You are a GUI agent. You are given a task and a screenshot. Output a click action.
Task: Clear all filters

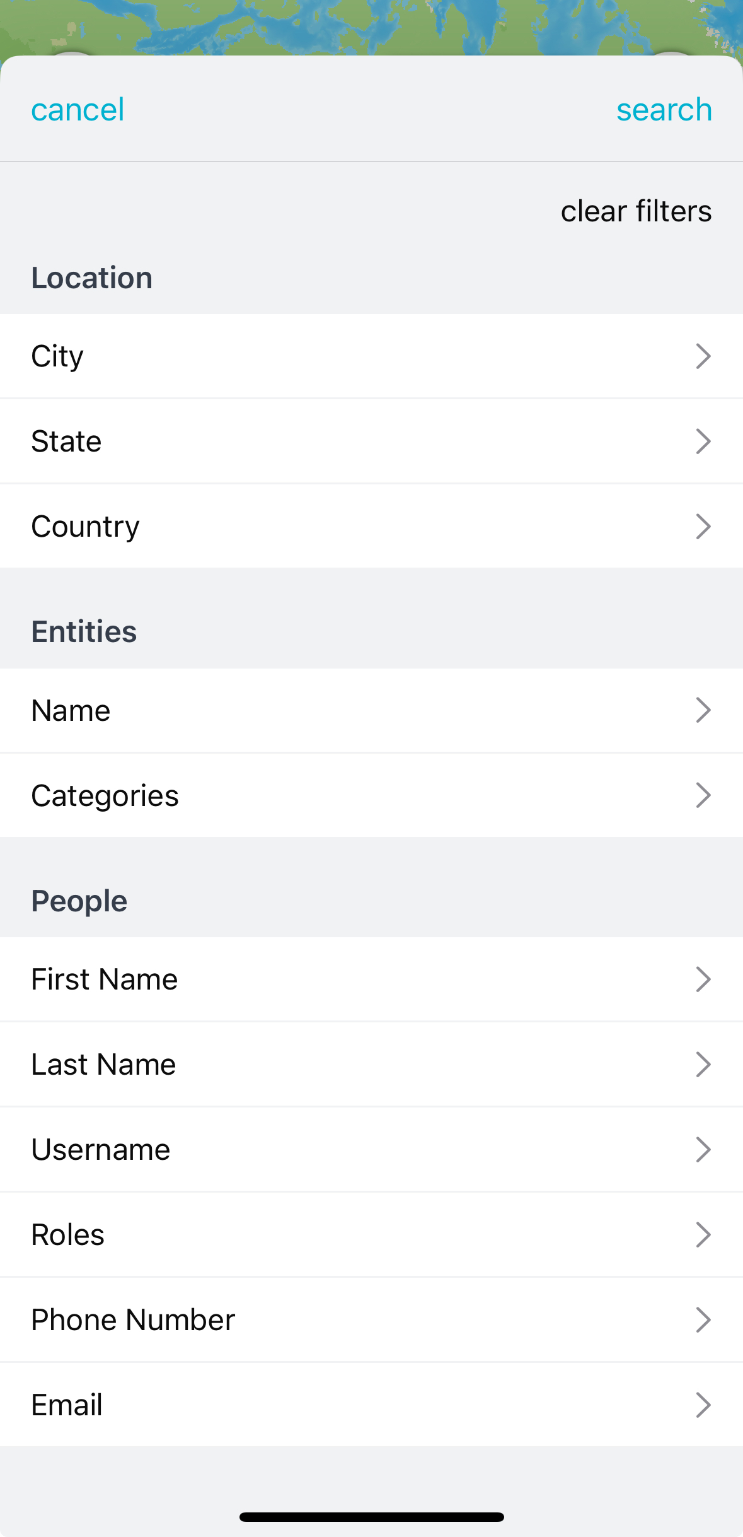pos(636,211)
